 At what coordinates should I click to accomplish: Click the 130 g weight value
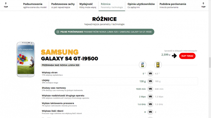[x=143, y=81]
